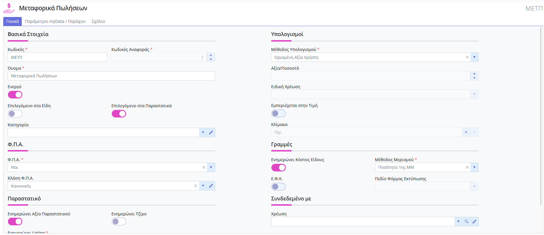Switch to Παράμετροι myData / Παρόχου tab

(55, 21)
